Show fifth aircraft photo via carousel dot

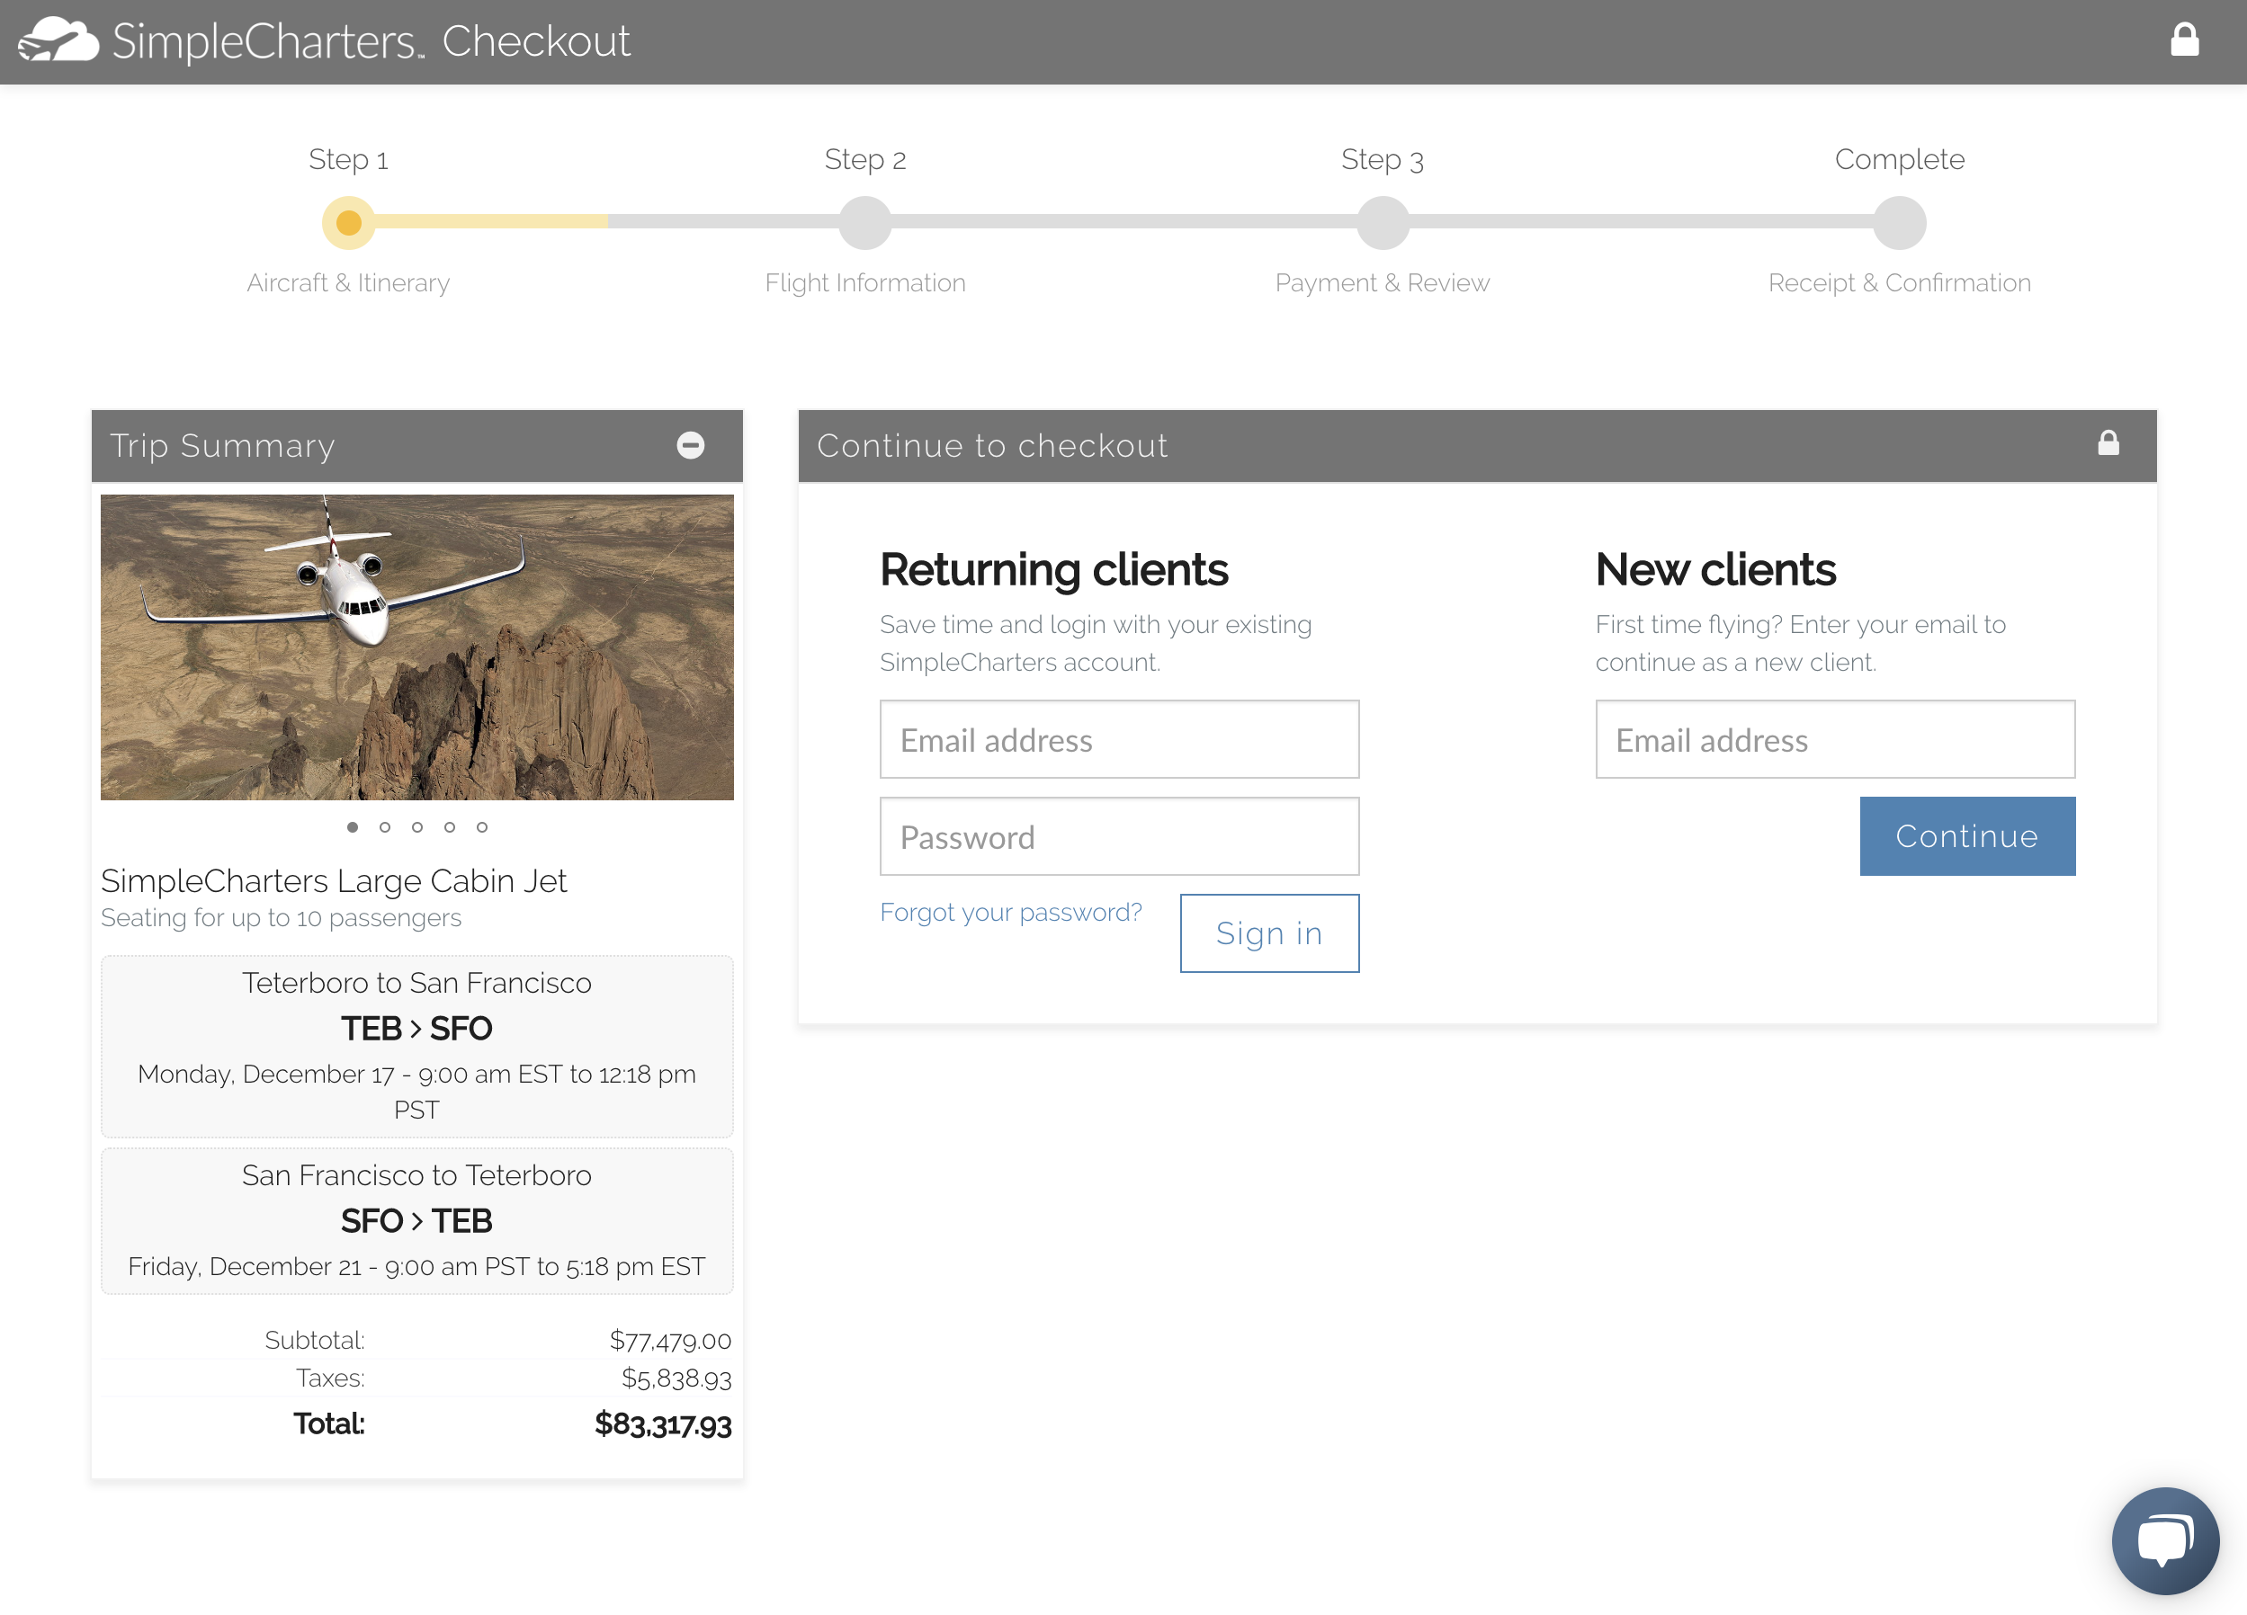481,826
